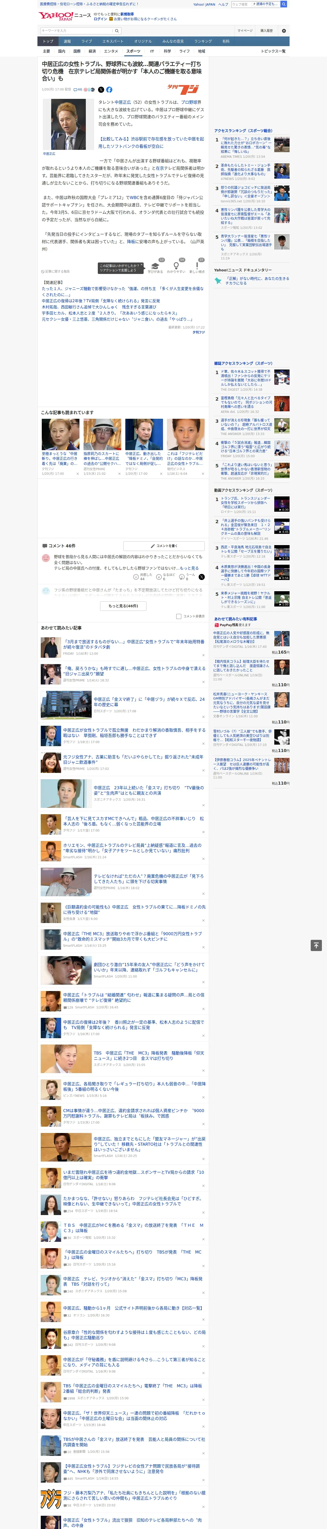Select エキスパート navigation tab

pos(113,42)
